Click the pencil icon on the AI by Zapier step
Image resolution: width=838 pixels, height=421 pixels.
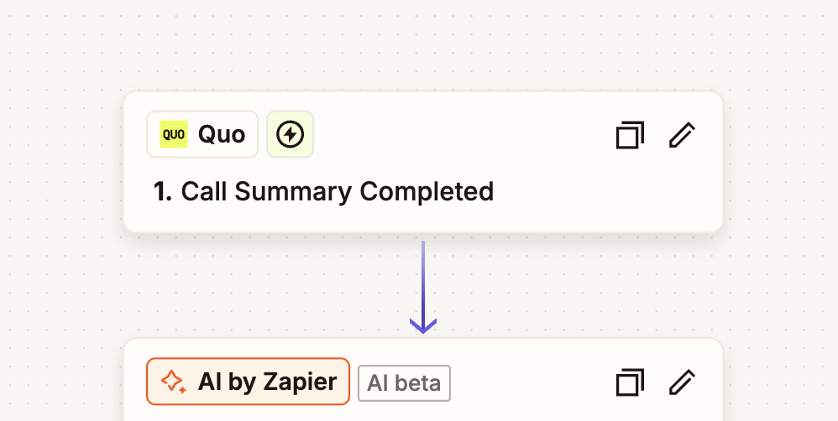682,382
